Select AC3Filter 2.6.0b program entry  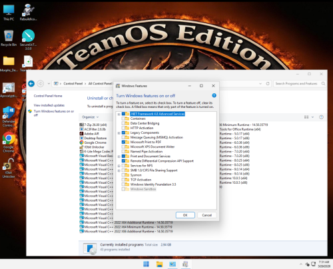(x=93, y=129)
